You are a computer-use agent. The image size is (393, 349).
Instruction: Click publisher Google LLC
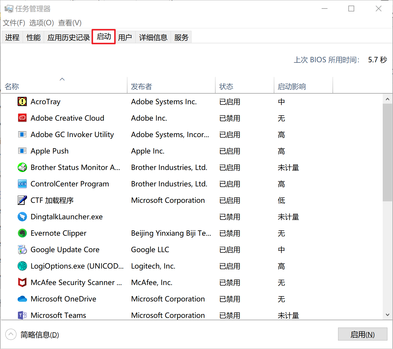150,249
